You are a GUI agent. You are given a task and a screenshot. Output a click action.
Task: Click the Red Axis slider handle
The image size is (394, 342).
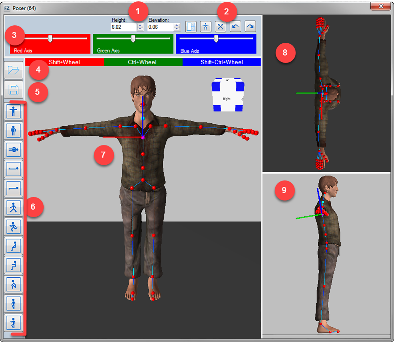pyautogui.click(x=50, y=39)
